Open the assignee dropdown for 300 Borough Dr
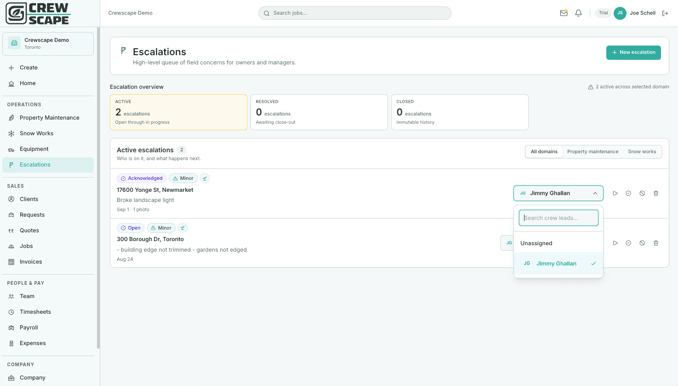The width and height of the screenshot is (678, 386). pyautogui.click(x=507, y=243)
